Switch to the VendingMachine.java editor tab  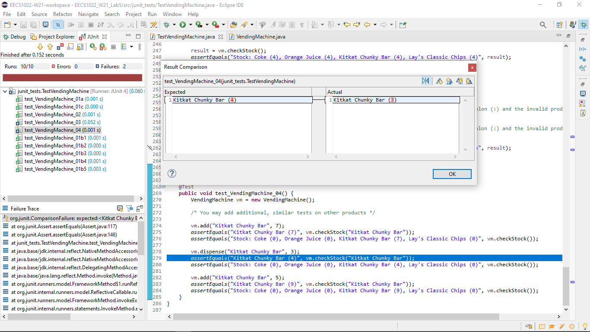[x=260, y=37]
